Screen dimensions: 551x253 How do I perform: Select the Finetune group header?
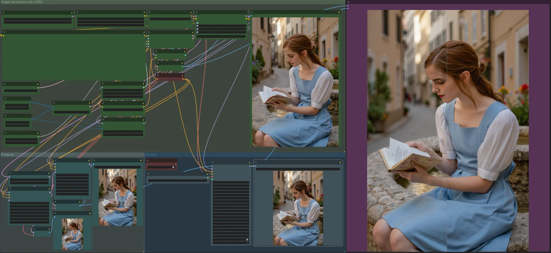coord(7,155)
